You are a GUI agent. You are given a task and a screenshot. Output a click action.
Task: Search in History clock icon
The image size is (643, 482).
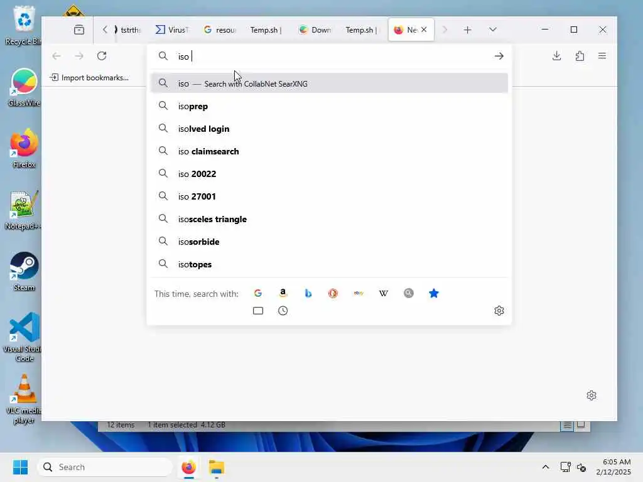[x=283, y=311]
